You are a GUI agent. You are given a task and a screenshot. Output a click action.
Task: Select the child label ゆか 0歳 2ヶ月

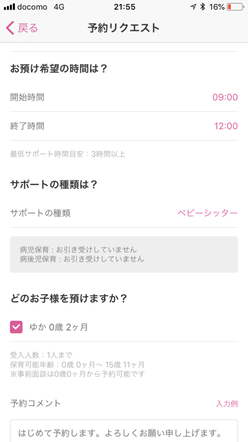pos(59,327)
